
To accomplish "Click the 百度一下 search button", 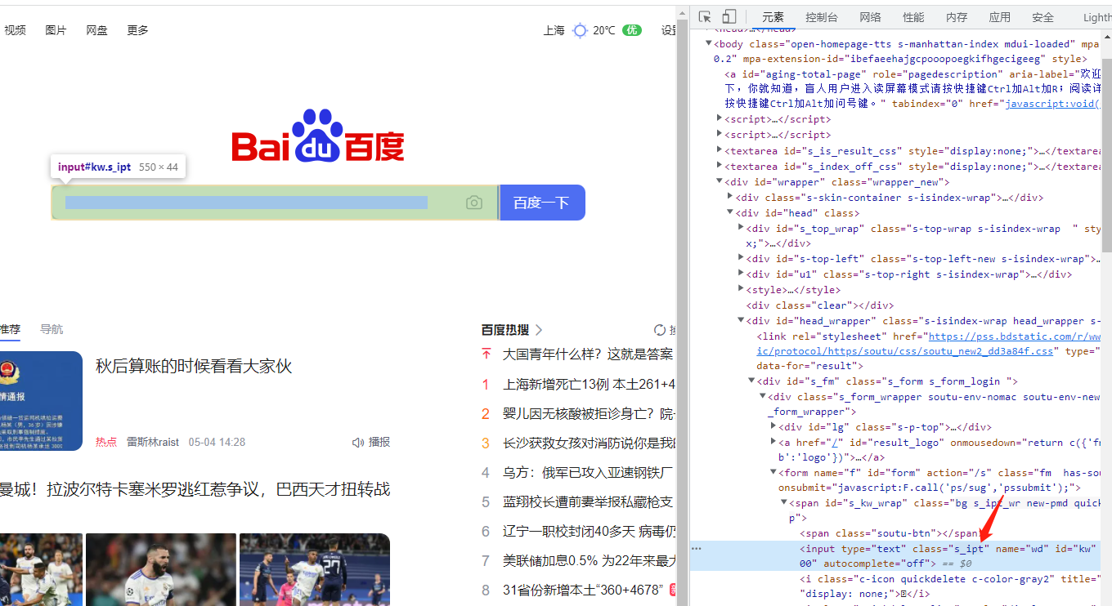I will (542, 203).
